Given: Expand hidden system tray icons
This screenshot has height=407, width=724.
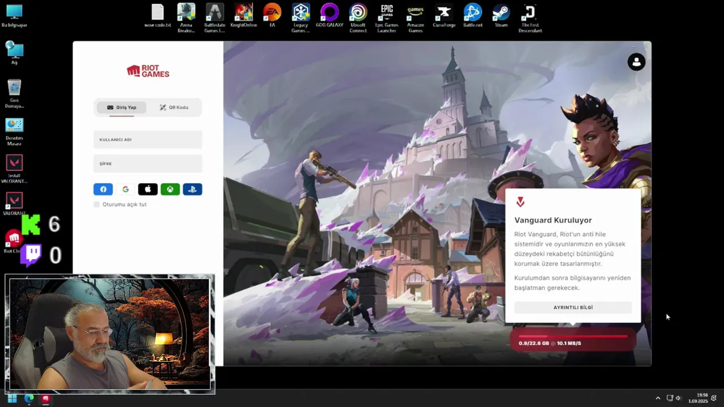Looking at the screenshot, I should tap(658, 399).
